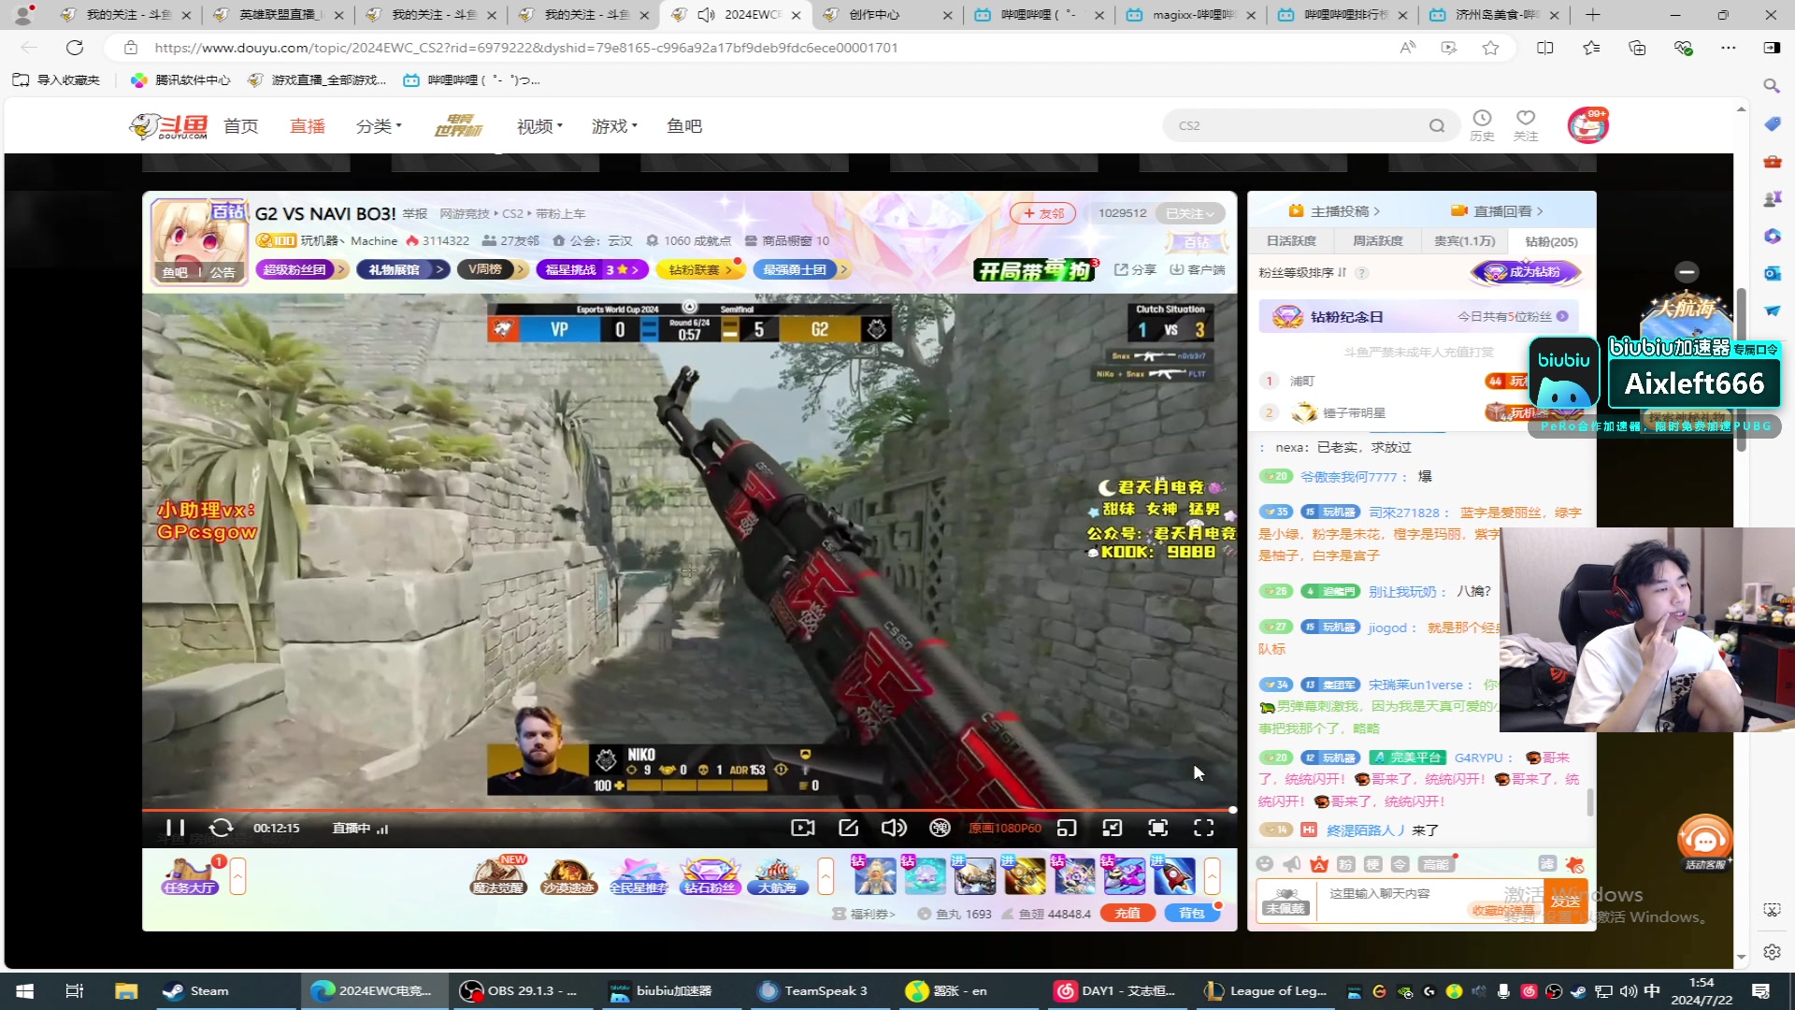Open the 直播回看 replay link
Viewport: 1795px width, 1010px height.
1497,211
